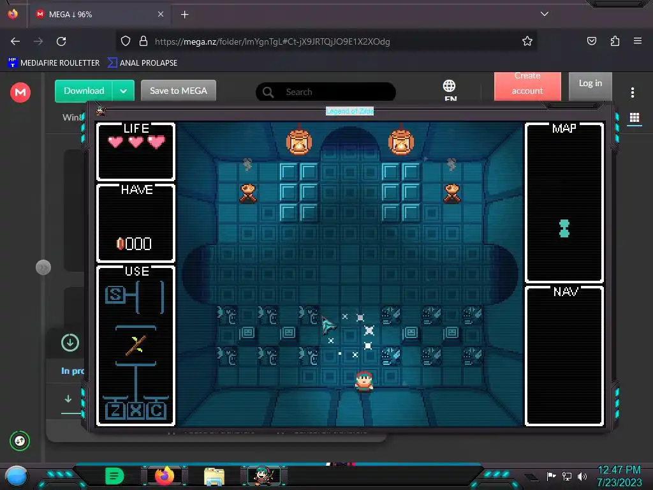This screenshot has width=653, height=490.
Task: Select the MEGA 96% tab
Action: (x=100, y=15)
